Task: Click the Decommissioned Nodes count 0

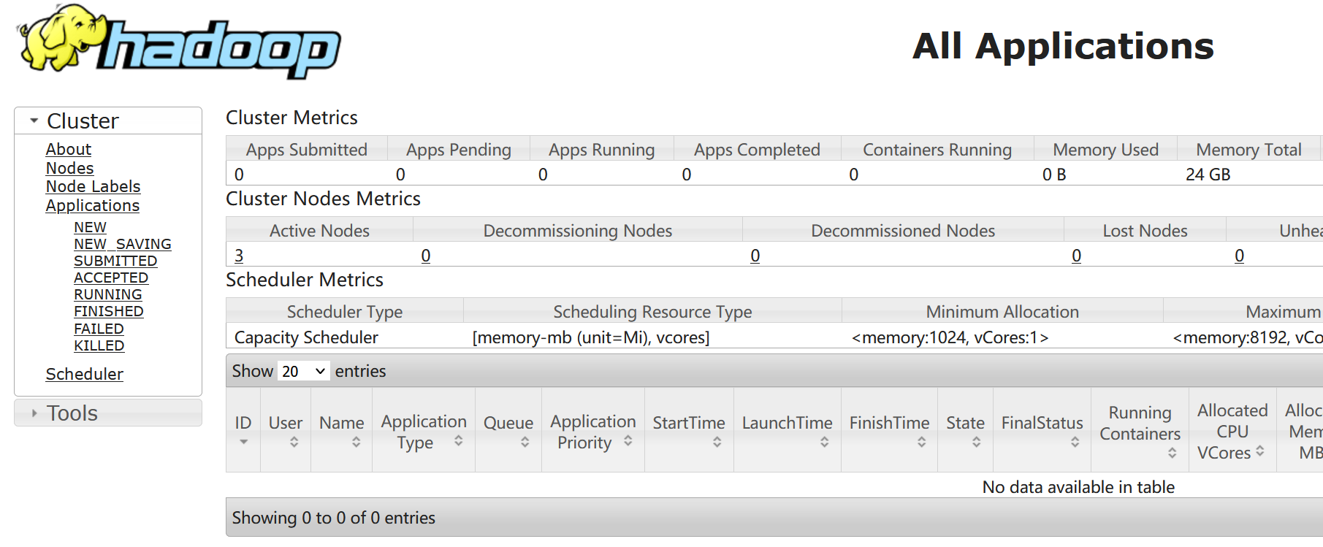Action: click(x=755, y=256)
